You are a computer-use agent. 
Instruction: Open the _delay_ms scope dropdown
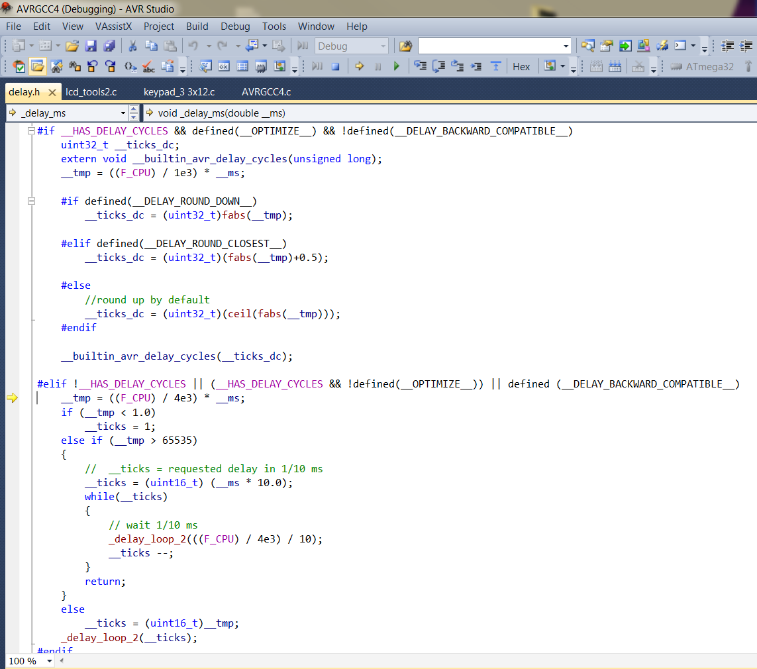tap(123, 113)
